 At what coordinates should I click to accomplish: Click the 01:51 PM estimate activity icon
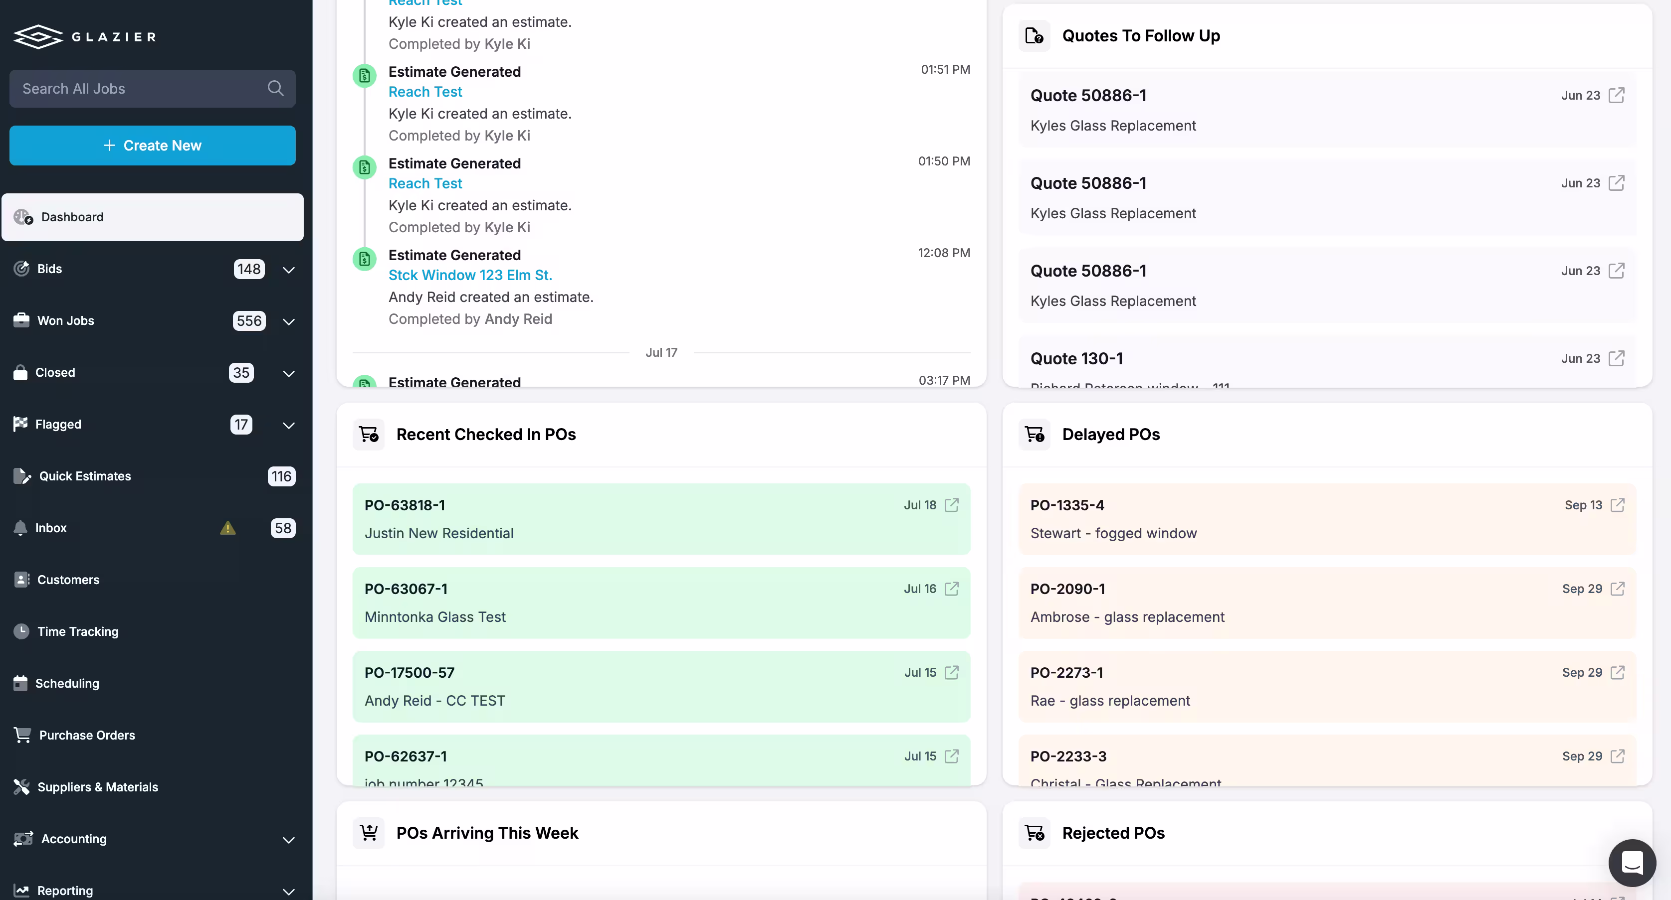[x=365, y=75]
